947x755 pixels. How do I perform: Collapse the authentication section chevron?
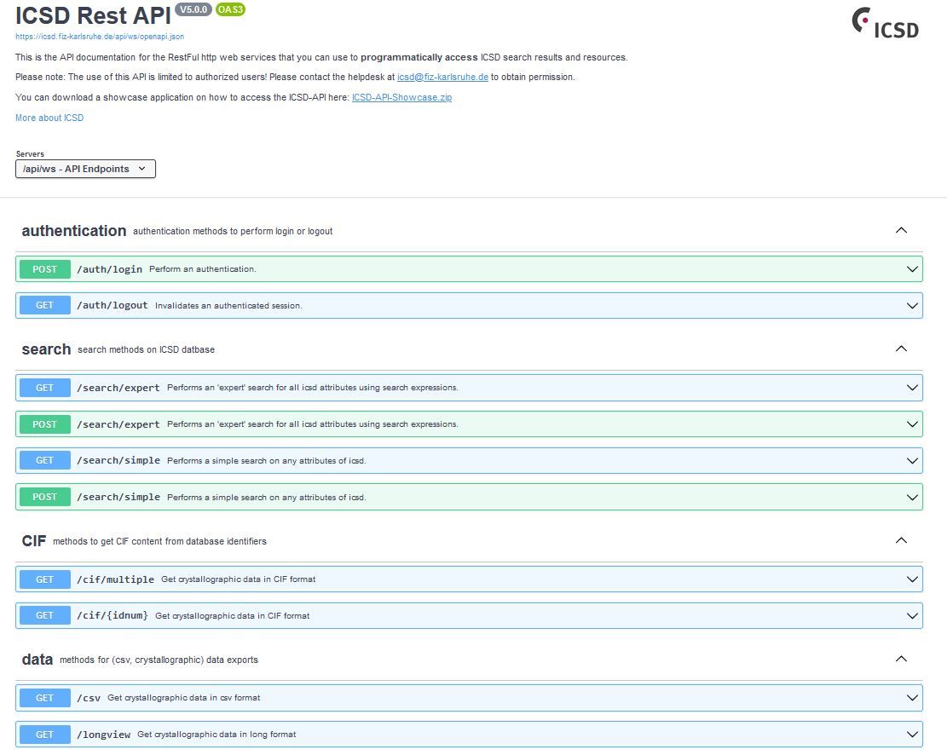point(901,230)
